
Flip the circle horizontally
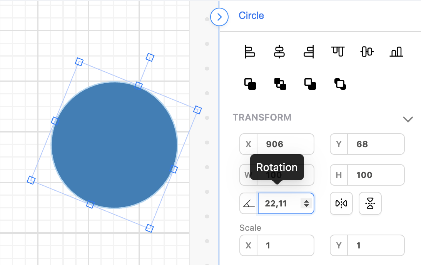[341, 203]
